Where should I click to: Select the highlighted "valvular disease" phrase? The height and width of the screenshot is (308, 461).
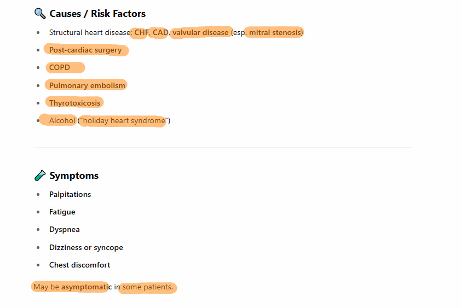(200, 32)
